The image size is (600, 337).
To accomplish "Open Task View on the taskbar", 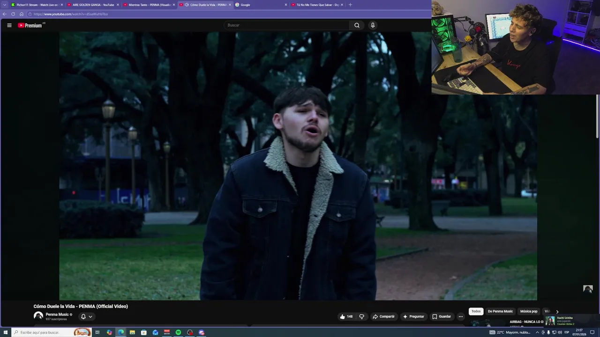I will tap(97, 332).
